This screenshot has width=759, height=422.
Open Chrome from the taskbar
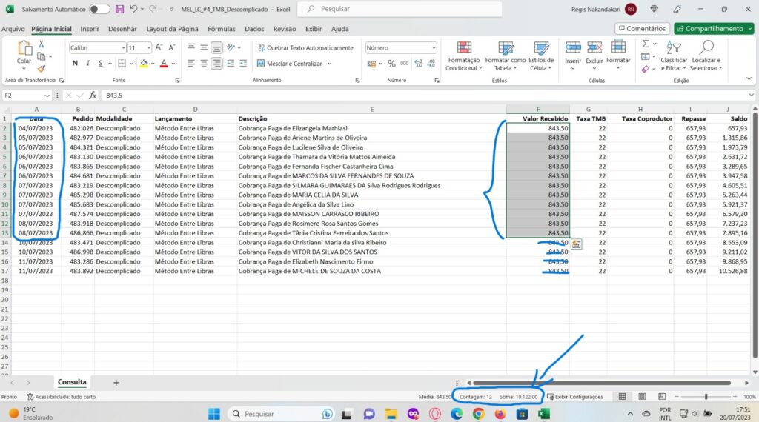point(478,414)
